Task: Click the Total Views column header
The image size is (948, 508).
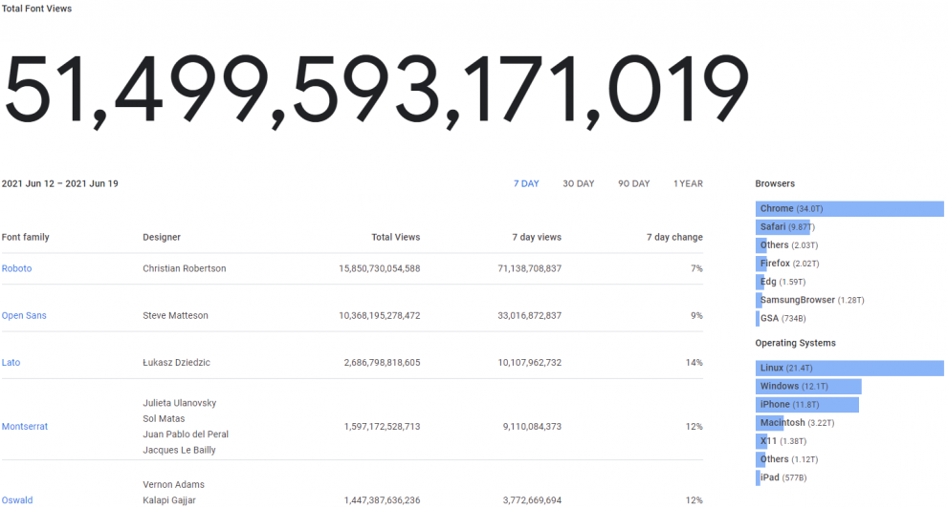Action: click(395, 237)
